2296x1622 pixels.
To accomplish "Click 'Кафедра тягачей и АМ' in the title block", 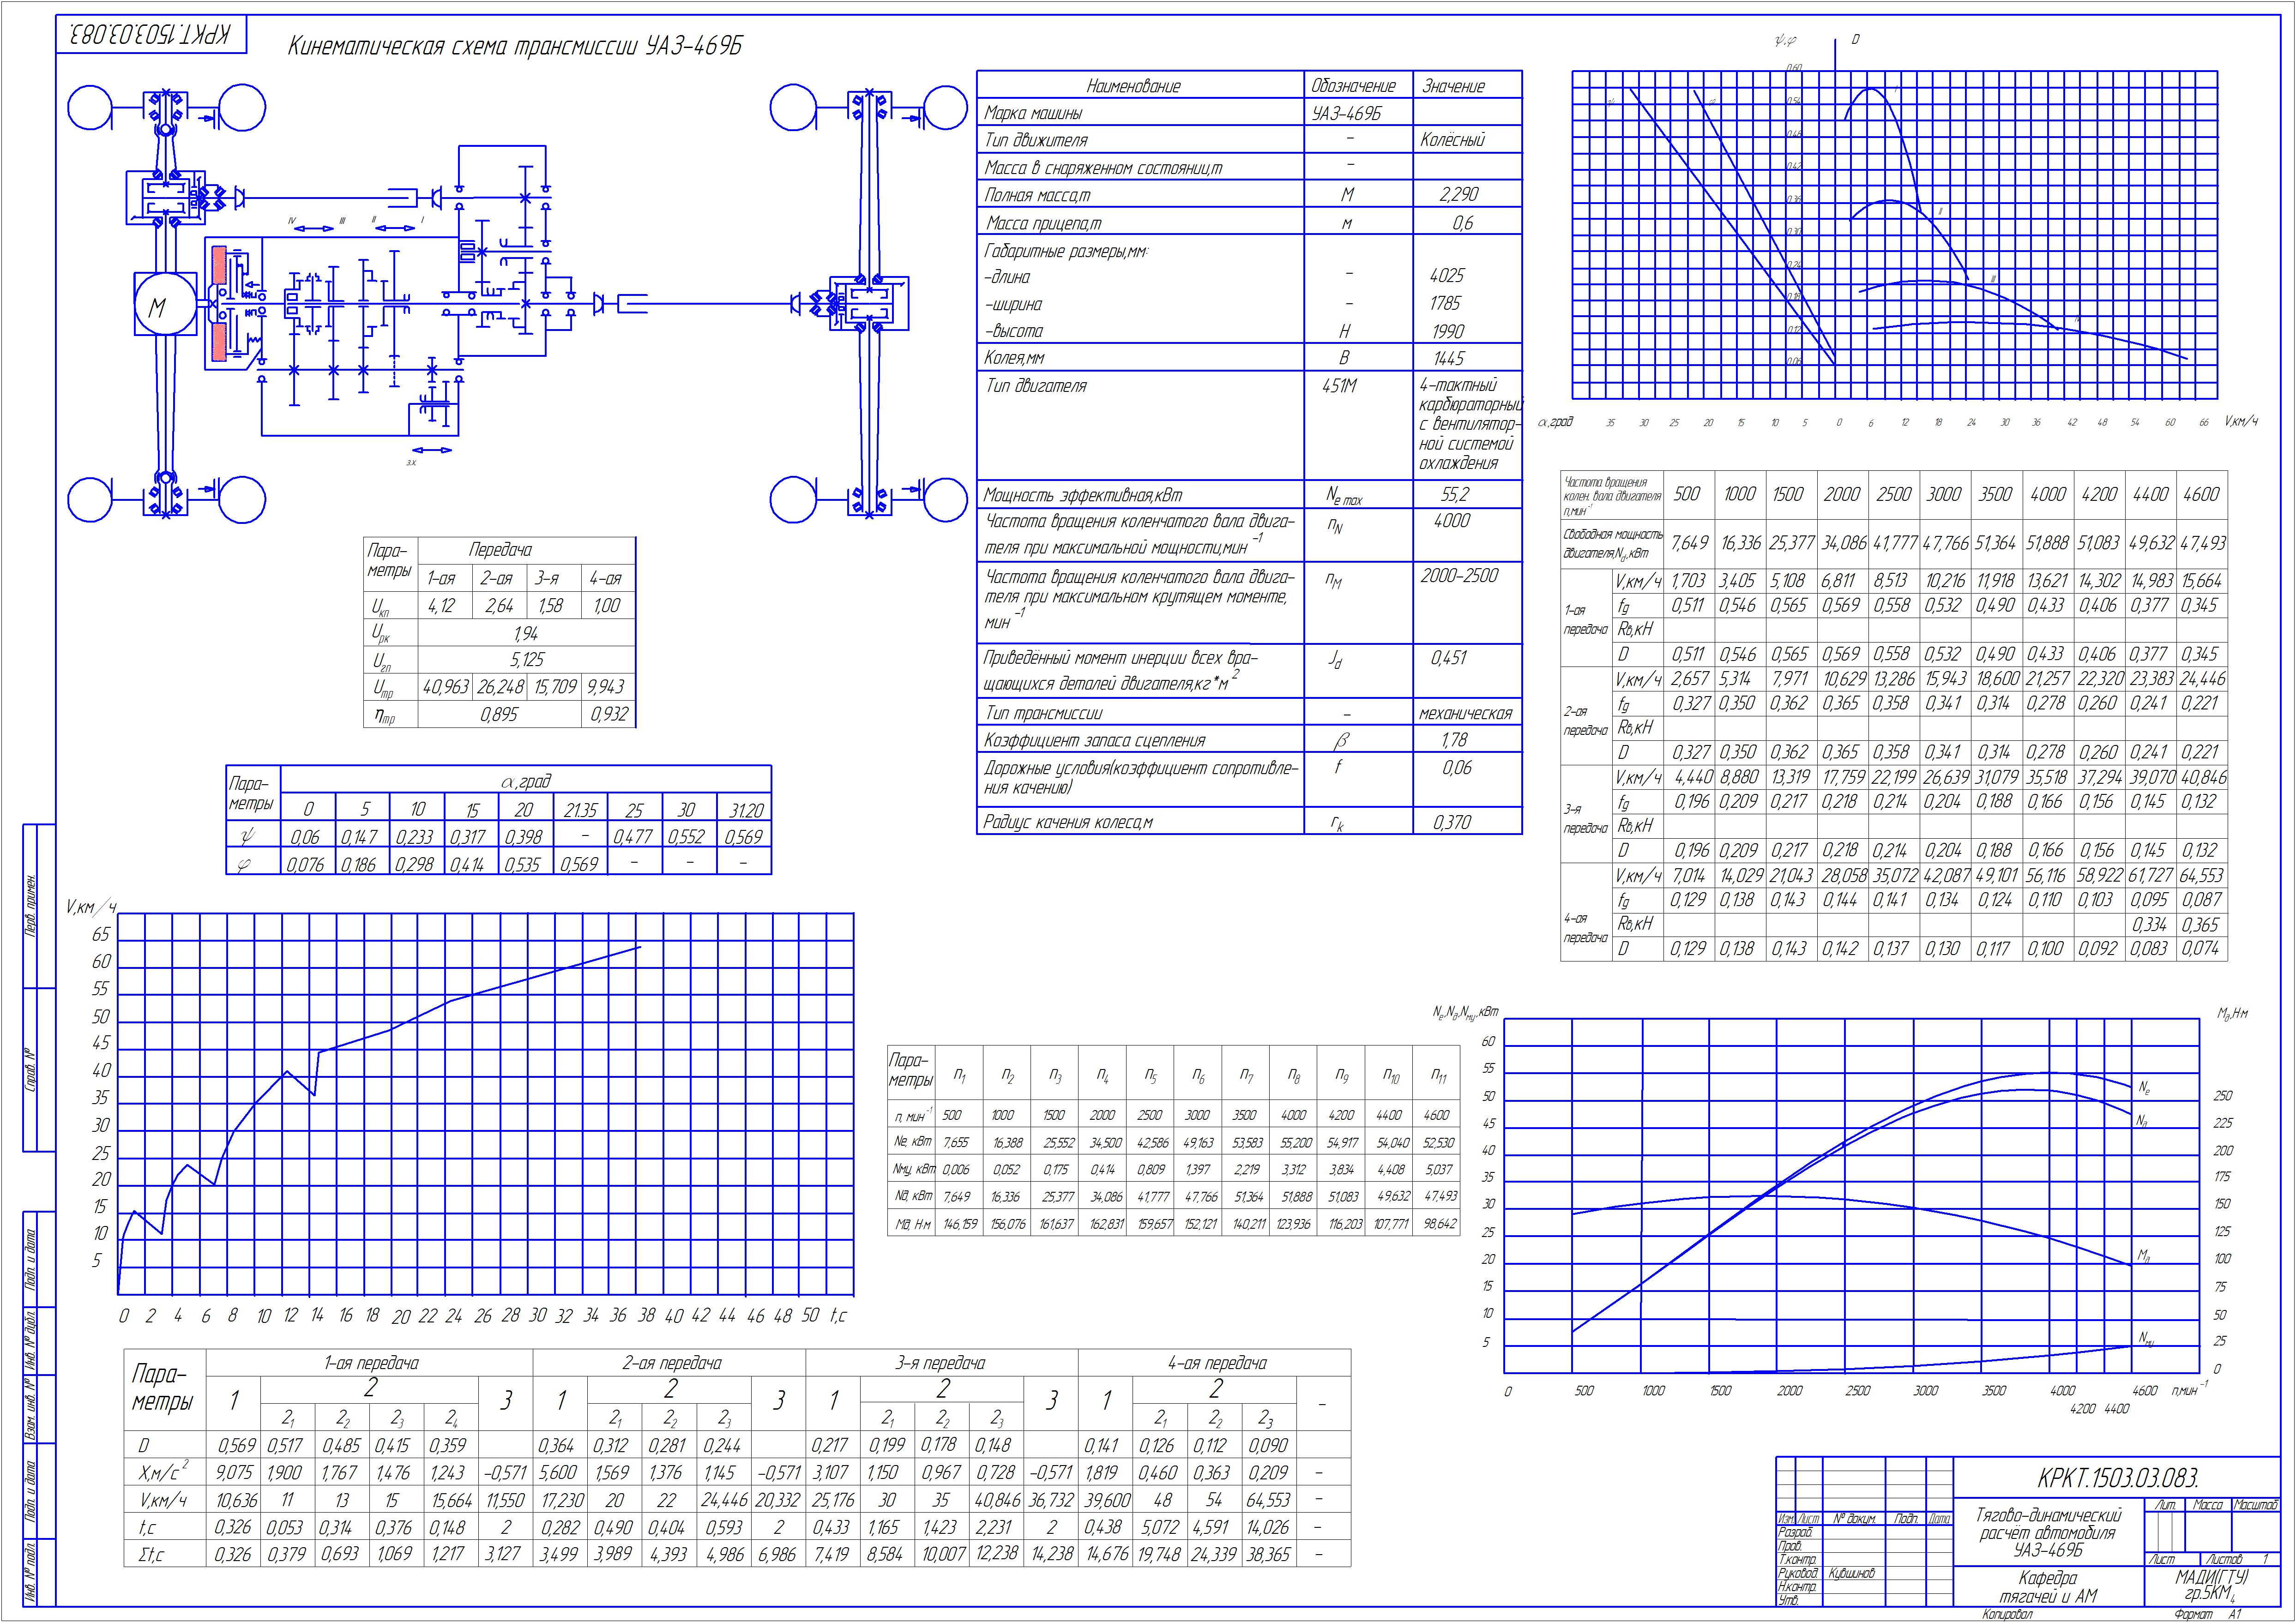I will pos(2047,1587).
